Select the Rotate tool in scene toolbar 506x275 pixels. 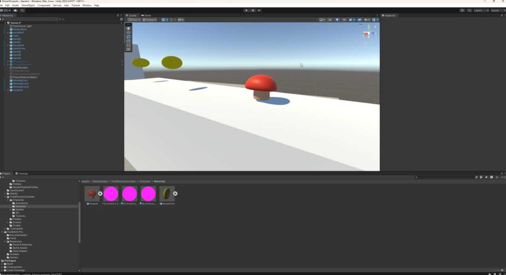128,37
